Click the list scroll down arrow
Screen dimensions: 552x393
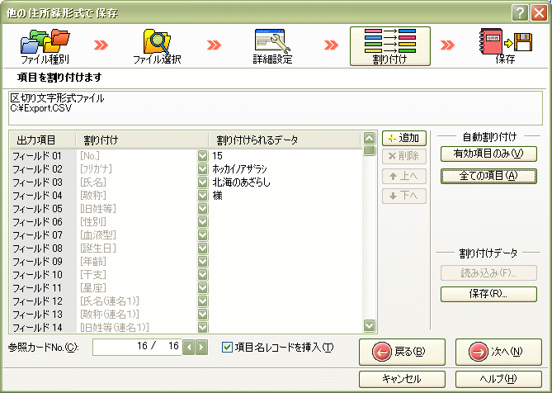point(369,325)
